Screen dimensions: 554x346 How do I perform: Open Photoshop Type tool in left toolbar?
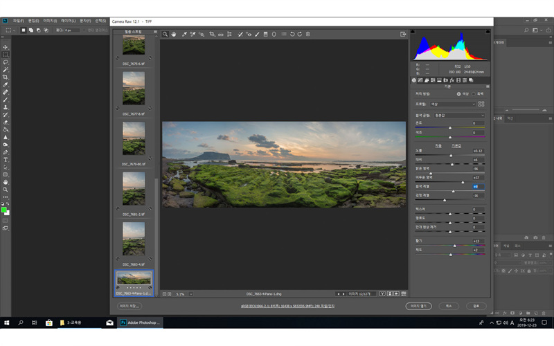pos(6,160)
